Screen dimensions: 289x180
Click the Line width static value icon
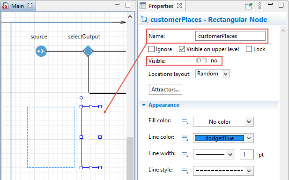185,154
